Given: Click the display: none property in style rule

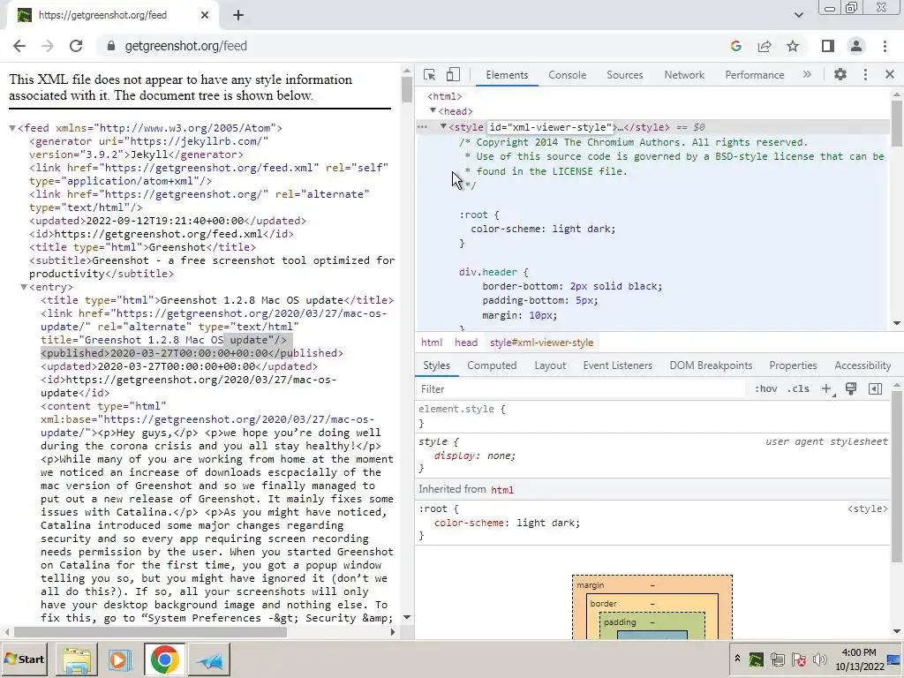Looking at the screenshot, I should (x=474, y=456).
